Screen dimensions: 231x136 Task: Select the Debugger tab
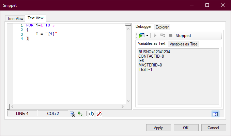[x=143, y=27]
